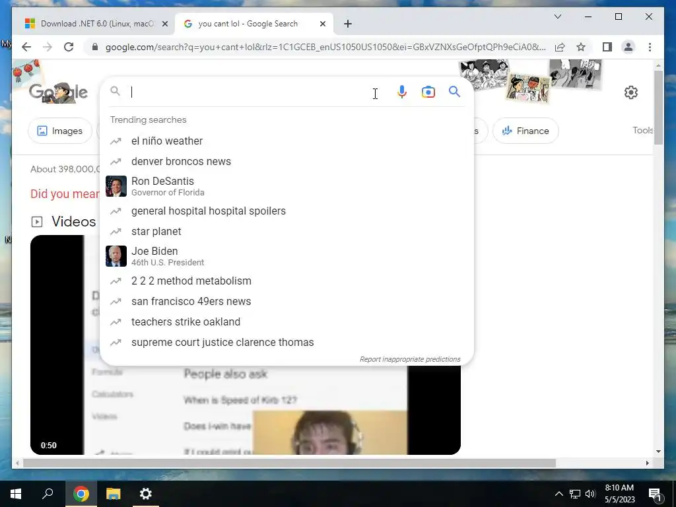Filter results by Images

point(60,131)
